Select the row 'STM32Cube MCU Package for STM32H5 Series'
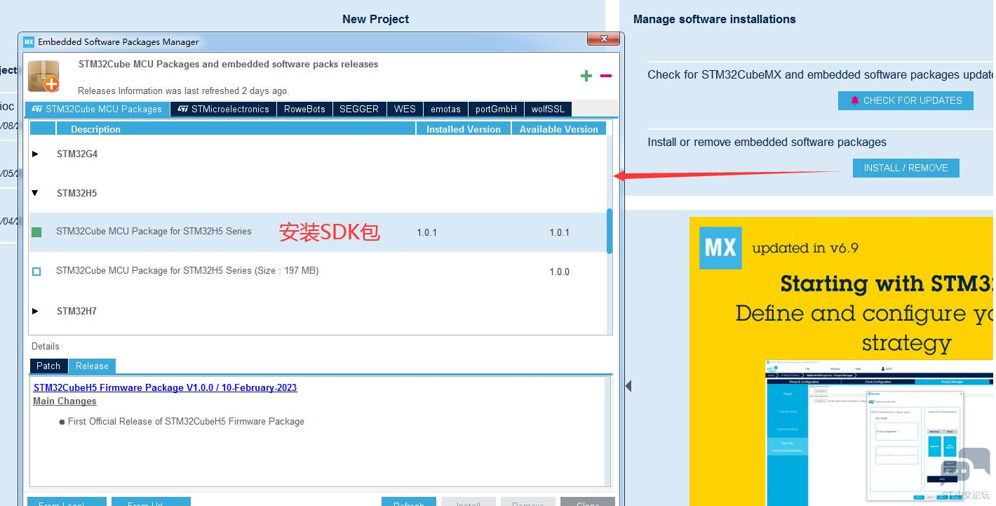Viewport: 996px width, 506px height. coord(318,232)
